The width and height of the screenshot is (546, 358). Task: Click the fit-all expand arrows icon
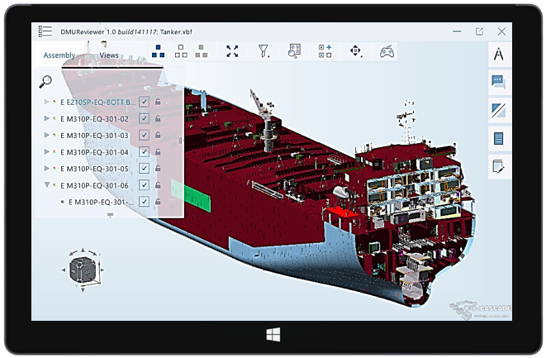[x=232, y=52]
